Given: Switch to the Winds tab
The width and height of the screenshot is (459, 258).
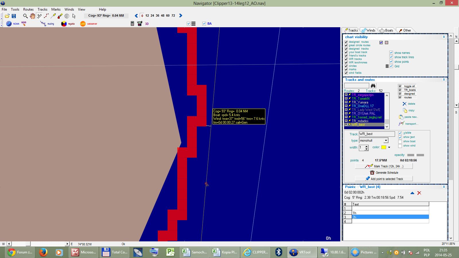Looking at the screenshot, I should (368, 30).
